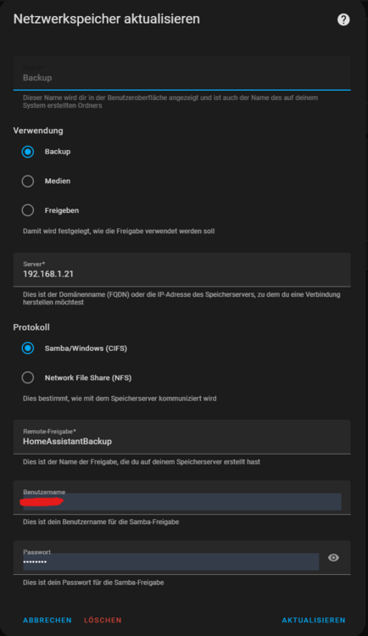Click the Network File Share (NFS) label
Viewport: 368px width, 636px height.
coord(88,377)
